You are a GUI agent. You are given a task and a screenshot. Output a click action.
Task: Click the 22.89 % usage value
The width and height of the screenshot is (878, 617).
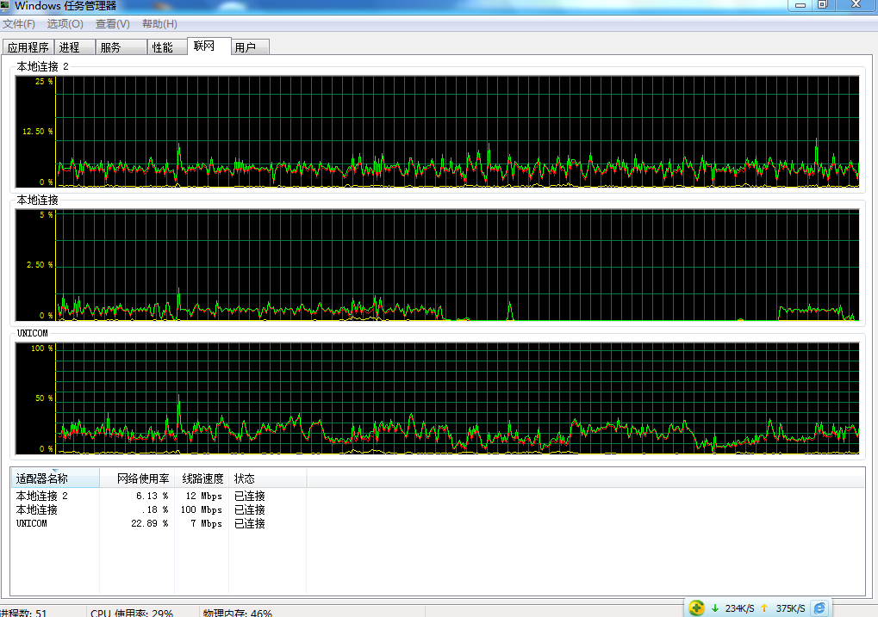[x=150, y=523]
